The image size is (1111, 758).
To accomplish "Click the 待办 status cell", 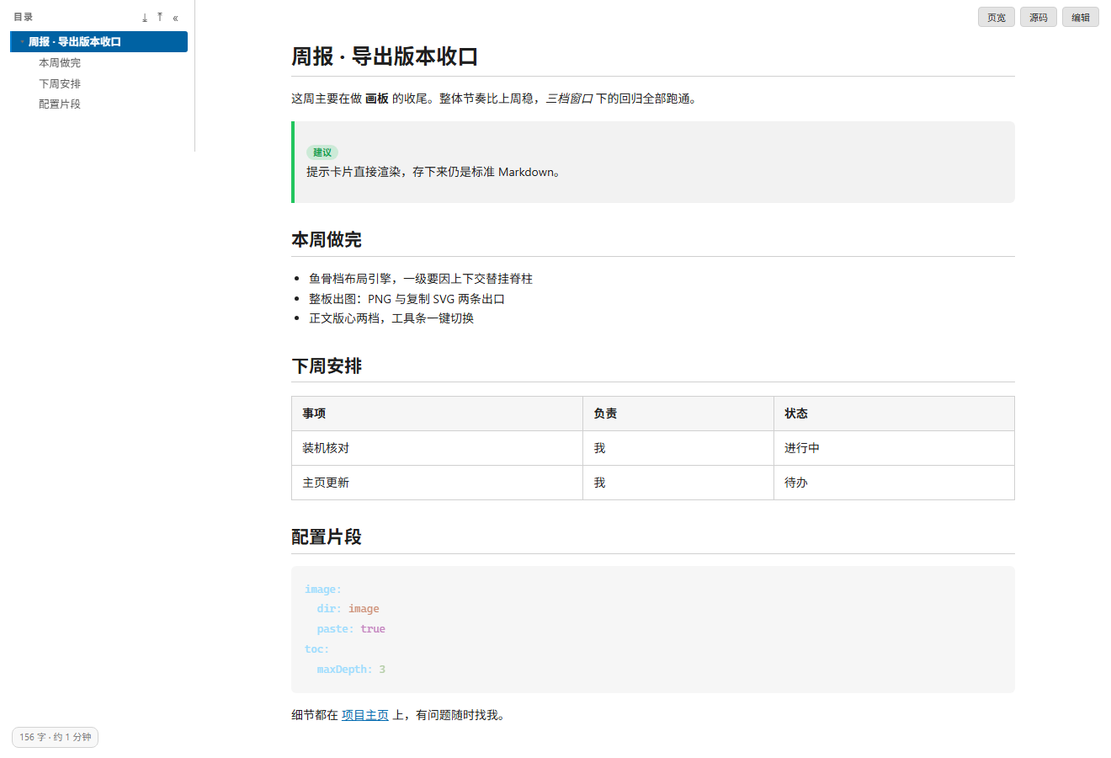I will click(894, 483).
